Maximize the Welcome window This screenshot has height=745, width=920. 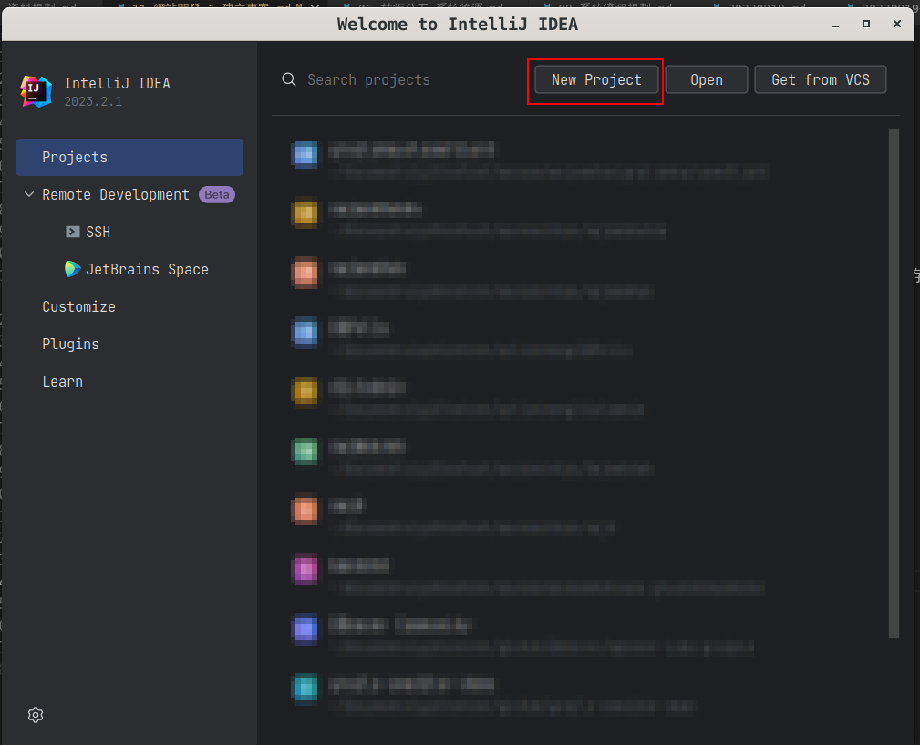tap(866, 24)
